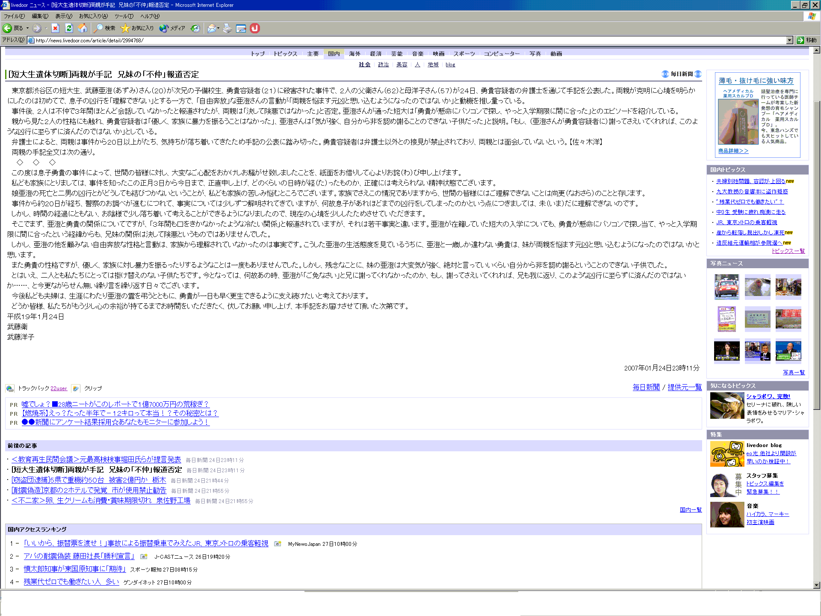Viewport: 821px width, 616px height.
Task: Open the address bar URL dropdown
Action: [789, 40]
